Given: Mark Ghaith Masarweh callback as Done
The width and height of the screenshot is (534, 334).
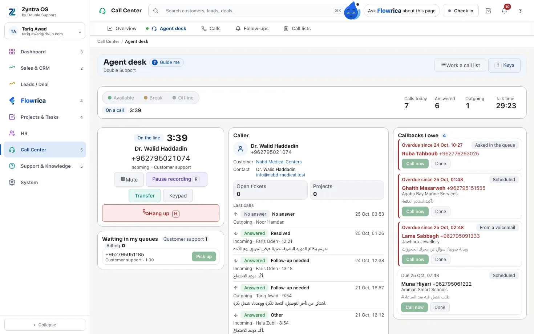Looking at the screenshot, I should point(441,212).
